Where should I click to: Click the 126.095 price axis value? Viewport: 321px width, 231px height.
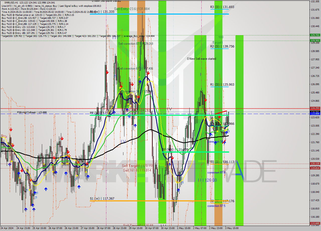coord(315,84)
